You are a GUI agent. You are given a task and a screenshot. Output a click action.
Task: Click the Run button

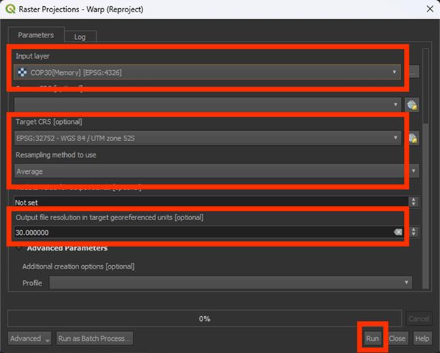pos(372,338)
